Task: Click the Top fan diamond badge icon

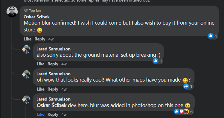Action: pos(26,11)
